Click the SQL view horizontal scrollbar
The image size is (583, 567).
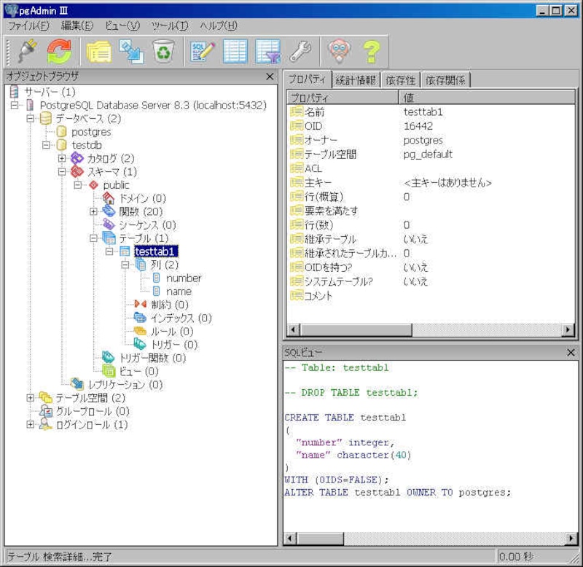pyautogui.click(x=430, y=539)
